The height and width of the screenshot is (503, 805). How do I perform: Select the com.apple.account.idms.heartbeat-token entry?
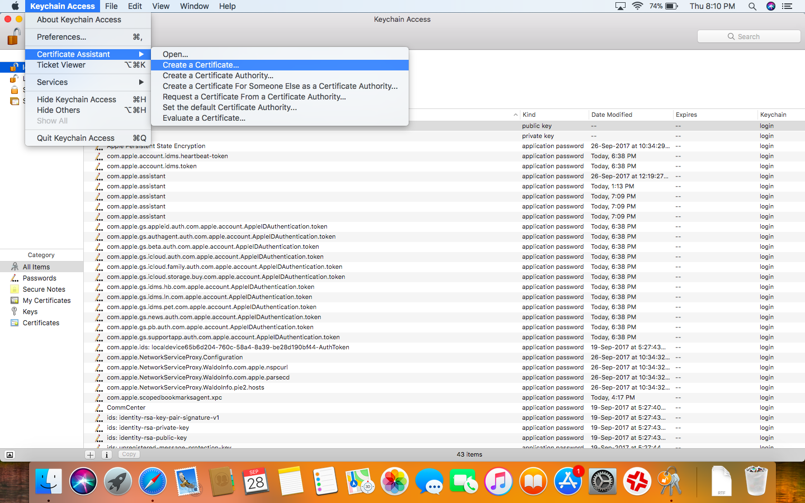[x=444, y=156]
